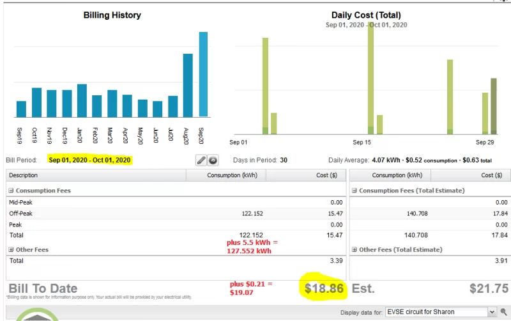Click the highlighted bill period date range
Viewport: 511px width, 321px height.
[89, 160]
